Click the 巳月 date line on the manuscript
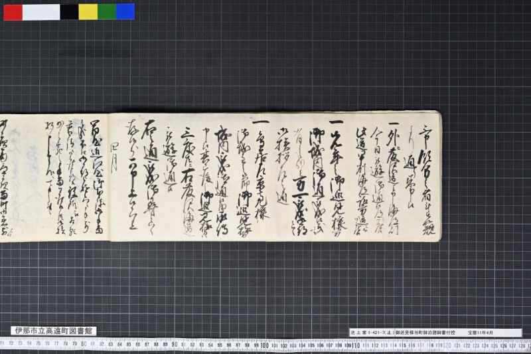 [x=115, y=157]
